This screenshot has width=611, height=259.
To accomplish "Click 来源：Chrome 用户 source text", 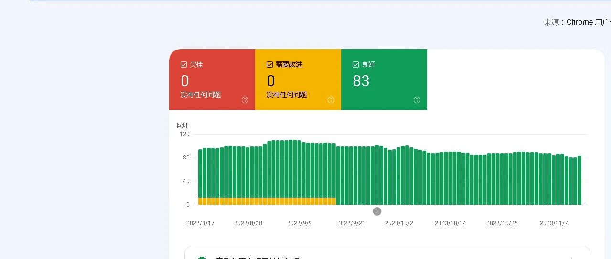I will tap(577, 22).
